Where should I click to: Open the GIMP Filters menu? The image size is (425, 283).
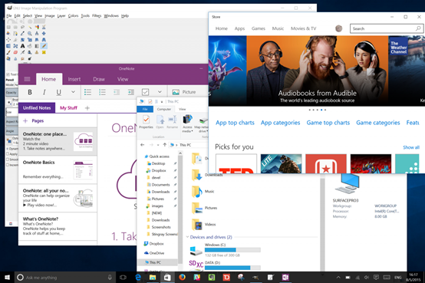[97, 15]
